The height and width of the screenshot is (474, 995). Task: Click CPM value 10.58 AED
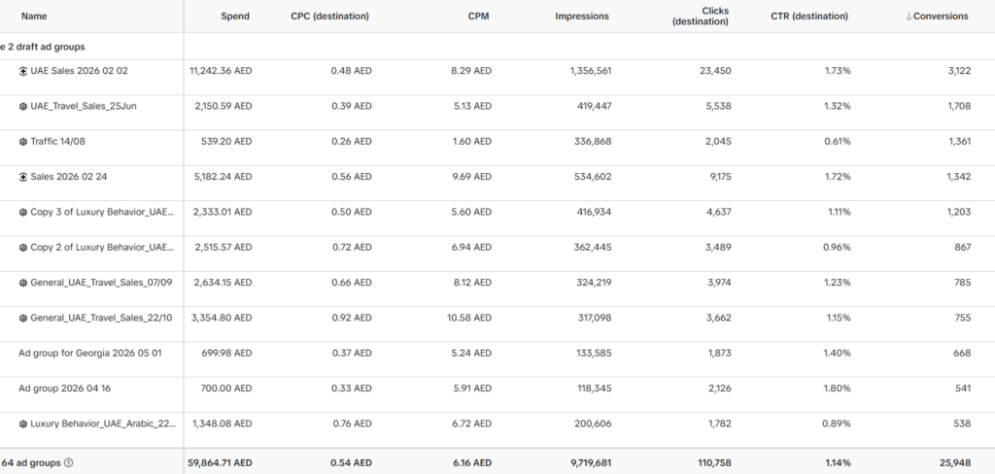tap(468, 318)
